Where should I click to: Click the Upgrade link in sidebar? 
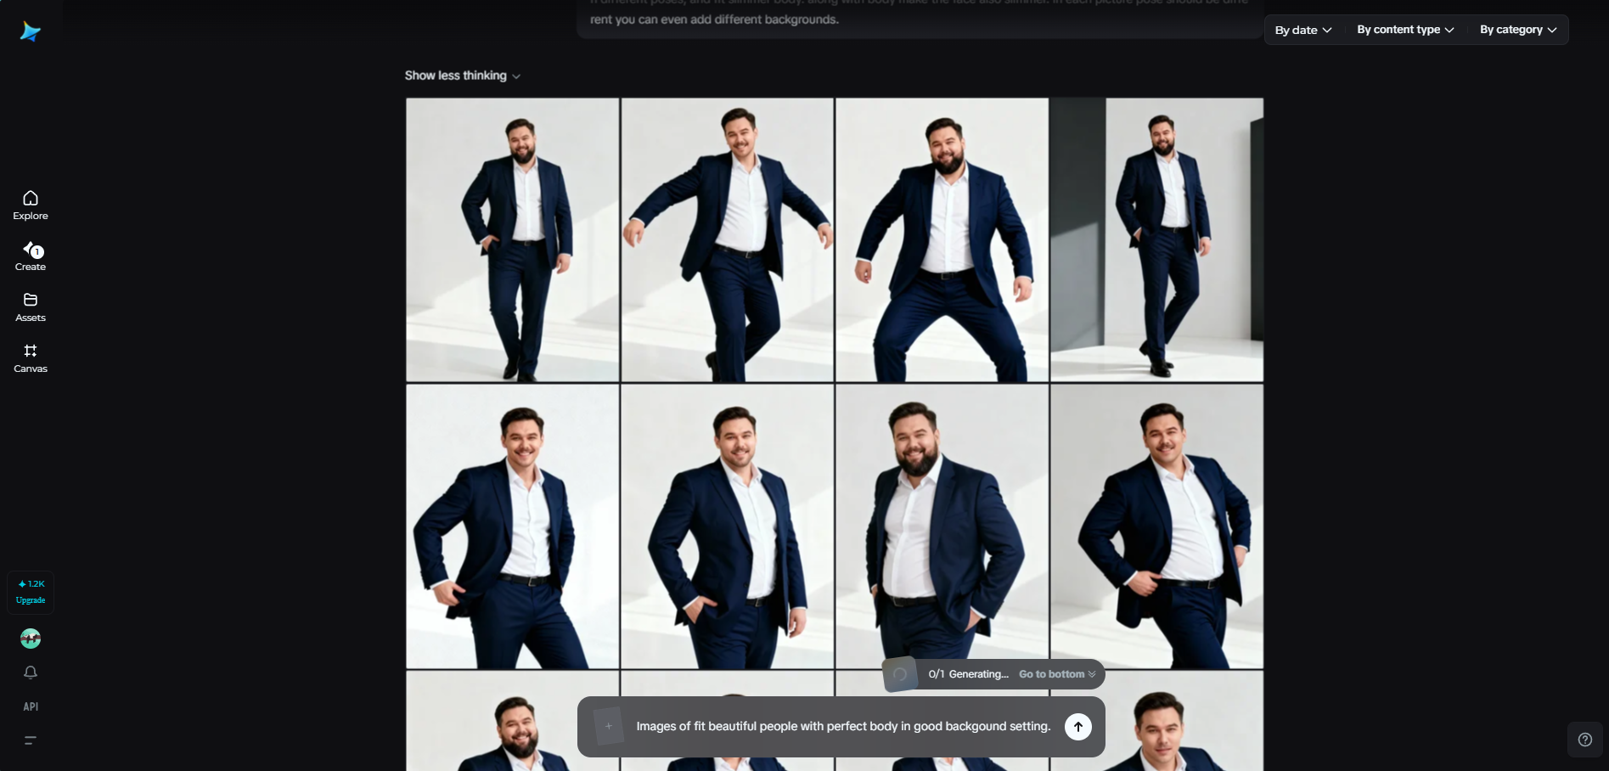pos(30,599)
